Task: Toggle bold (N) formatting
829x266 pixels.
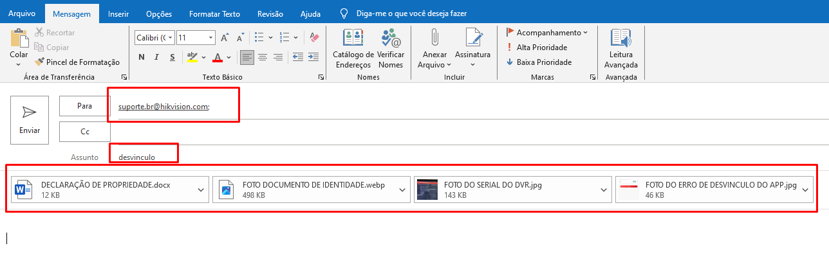Action: [142, 58]
